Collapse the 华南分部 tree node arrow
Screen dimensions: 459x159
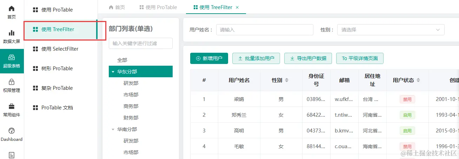click(x=113, y=129)
